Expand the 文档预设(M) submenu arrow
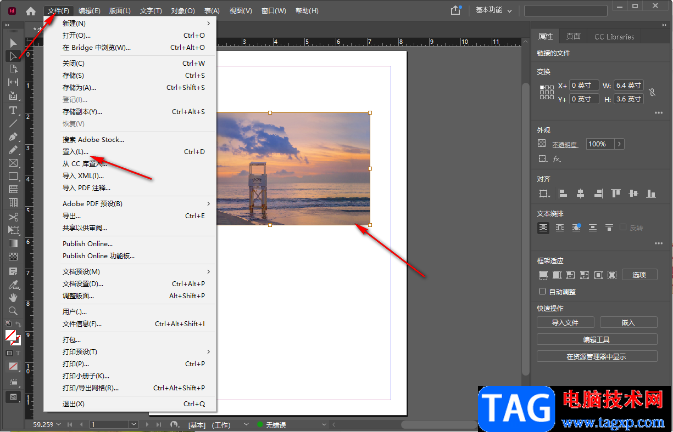The width and height of the screenshot is (673, 432). click(x=209, y=272)
